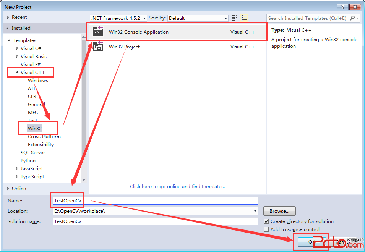Open the dialog help question mark button
Image resolution: width=365 pixels, height=252 pixels.
(342, 7)
